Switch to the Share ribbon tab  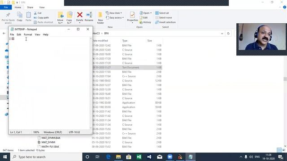coord(30,7)
